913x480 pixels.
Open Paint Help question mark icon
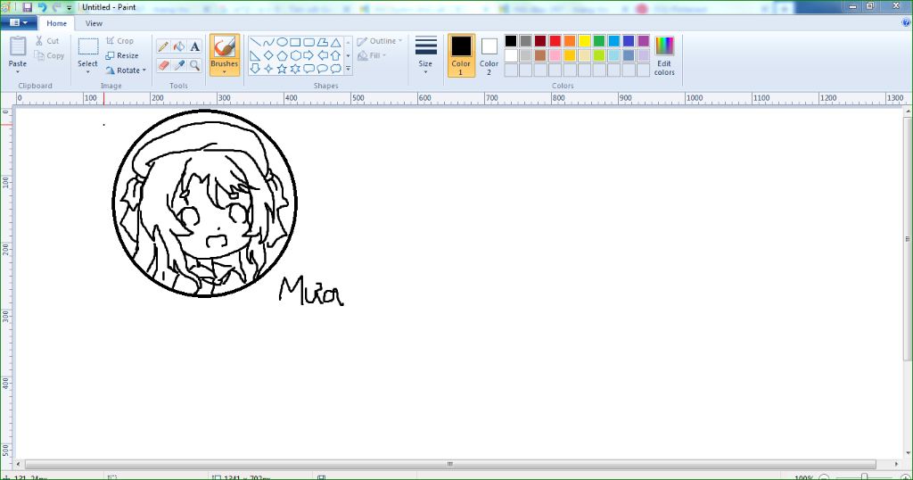coord(906,22)
